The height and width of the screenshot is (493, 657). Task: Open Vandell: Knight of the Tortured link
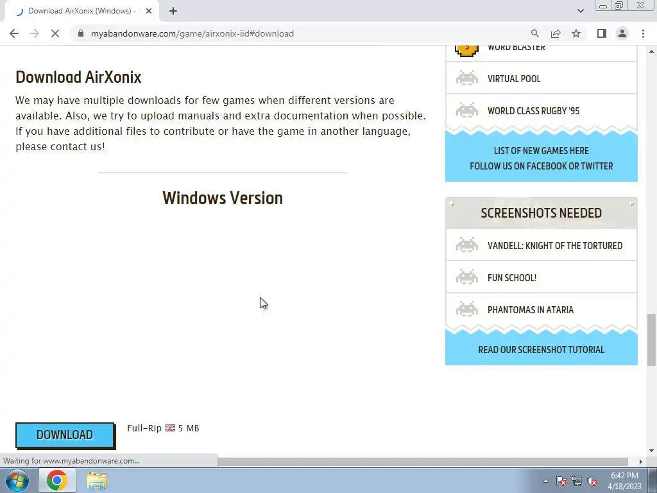pyautogui.click(x=555, y=246)
